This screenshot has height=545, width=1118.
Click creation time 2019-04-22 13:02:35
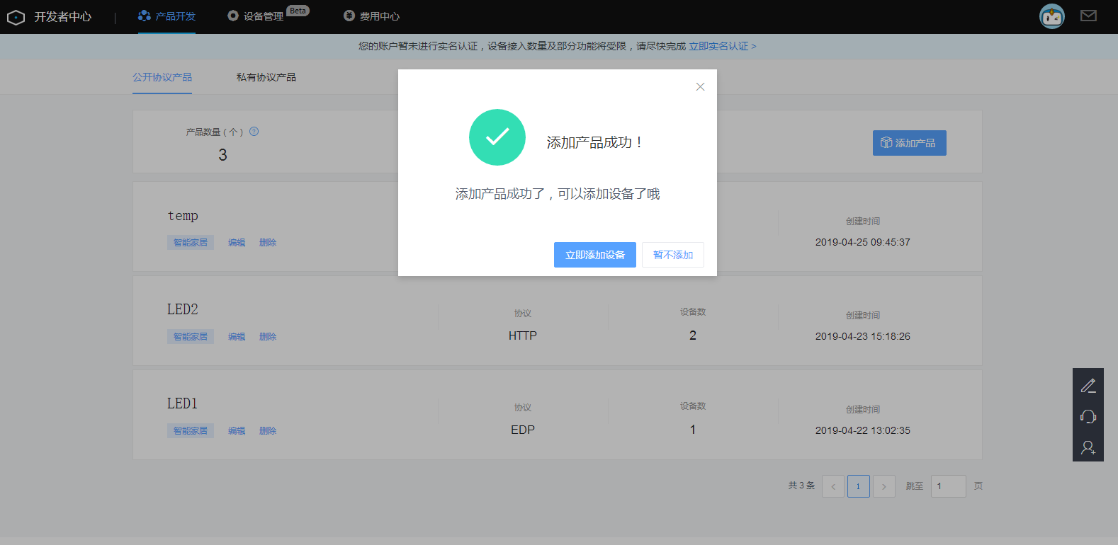click(863, 430)
